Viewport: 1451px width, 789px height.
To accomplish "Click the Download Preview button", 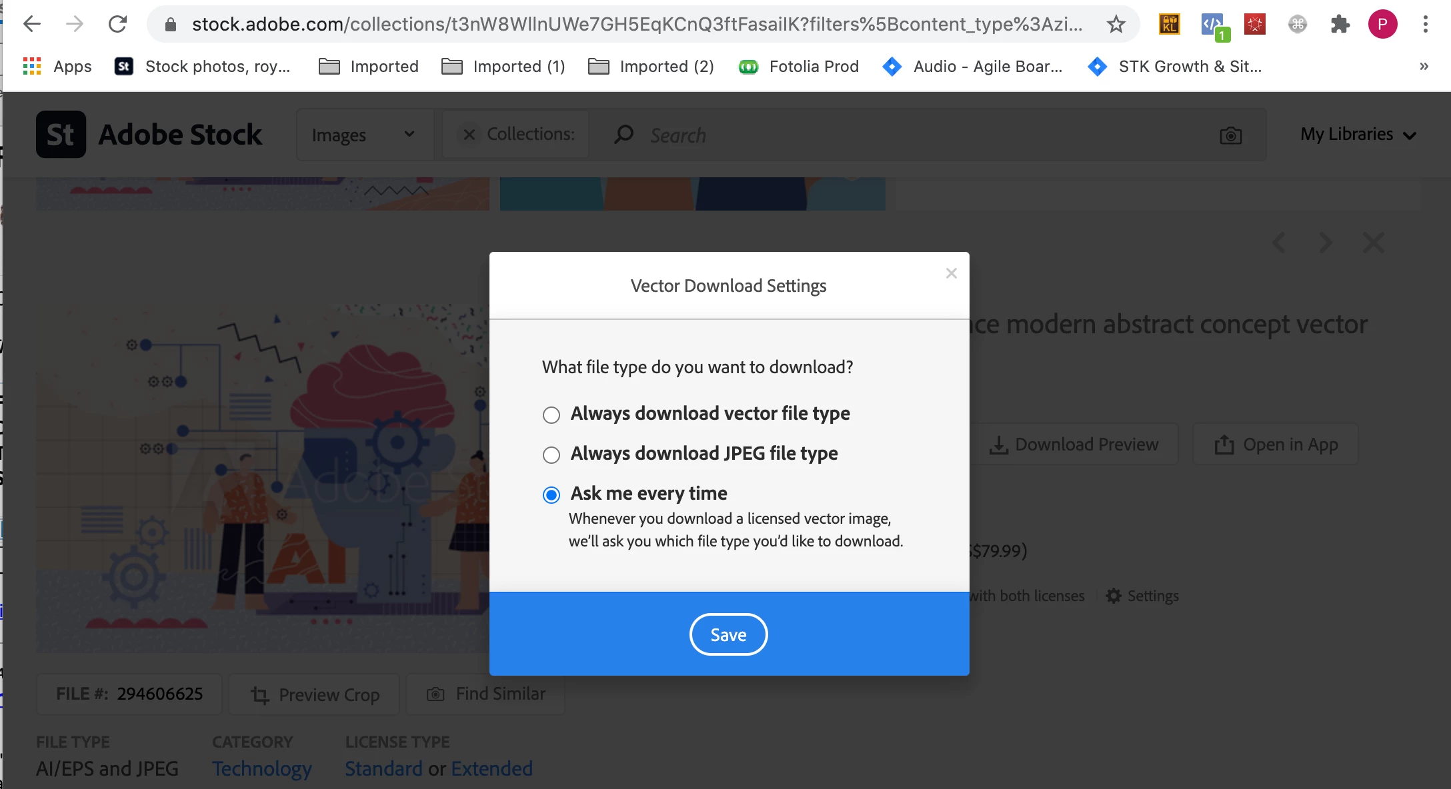I will pos(1076,444).
